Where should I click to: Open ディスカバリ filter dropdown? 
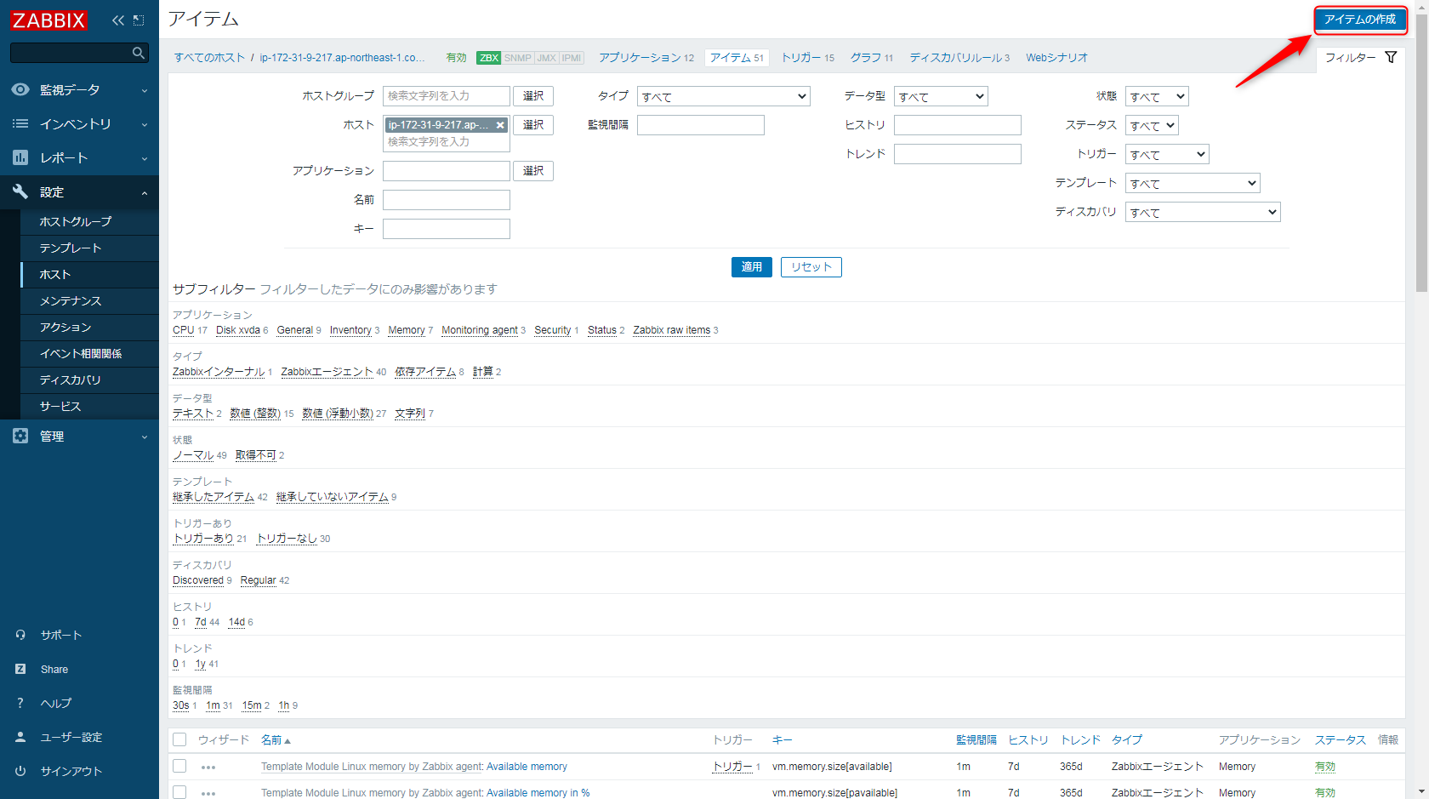tap(1203, 212)
